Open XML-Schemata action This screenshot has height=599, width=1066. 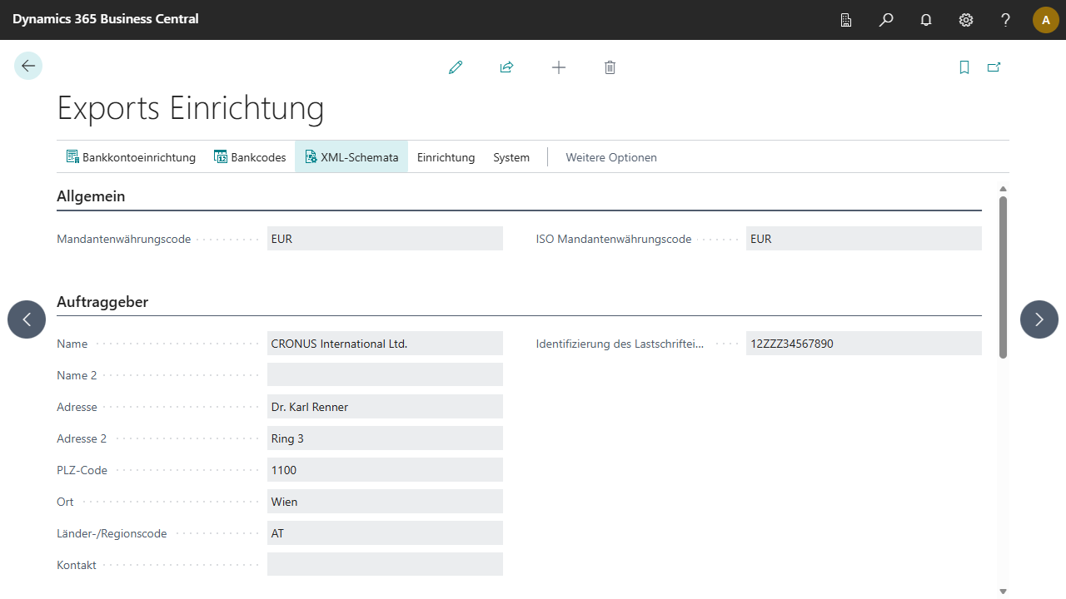(351, 157)
